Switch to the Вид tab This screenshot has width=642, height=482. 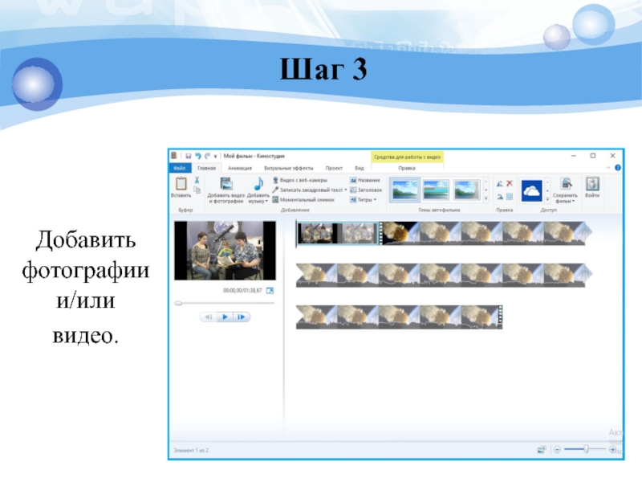359,168
